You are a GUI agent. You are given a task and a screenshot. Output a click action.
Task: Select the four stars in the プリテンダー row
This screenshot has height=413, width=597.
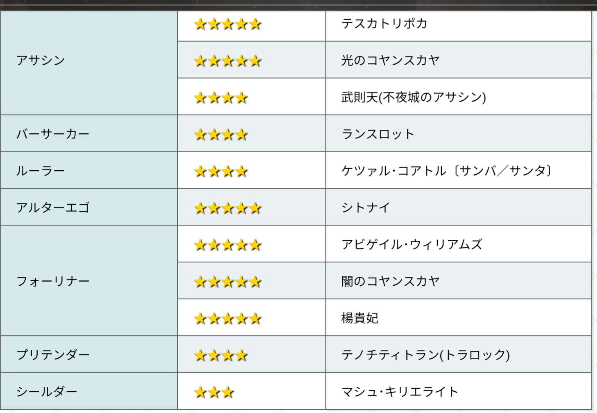pos(221,355)
